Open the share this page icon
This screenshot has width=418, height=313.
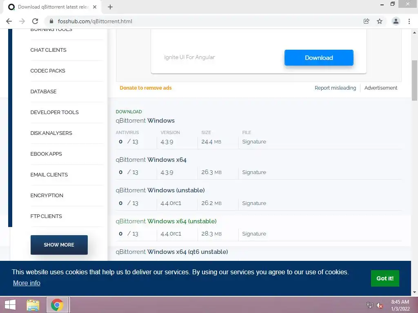pyautogui.click(x=366, y=21)
